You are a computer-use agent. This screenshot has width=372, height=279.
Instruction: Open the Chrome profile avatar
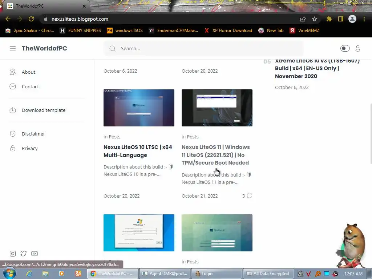352,19
